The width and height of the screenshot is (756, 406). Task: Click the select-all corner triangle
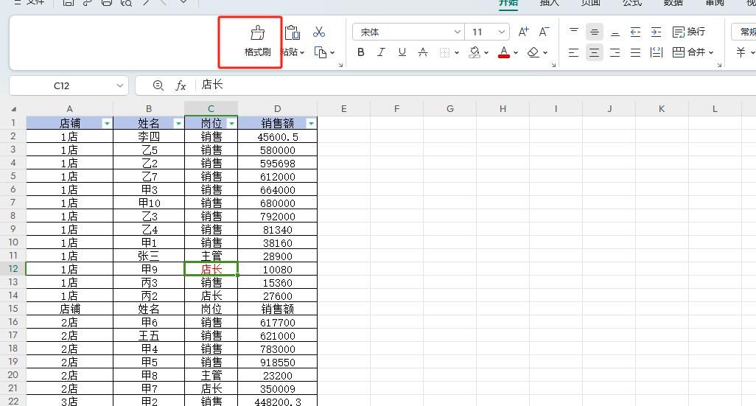[x=13, y=109]
